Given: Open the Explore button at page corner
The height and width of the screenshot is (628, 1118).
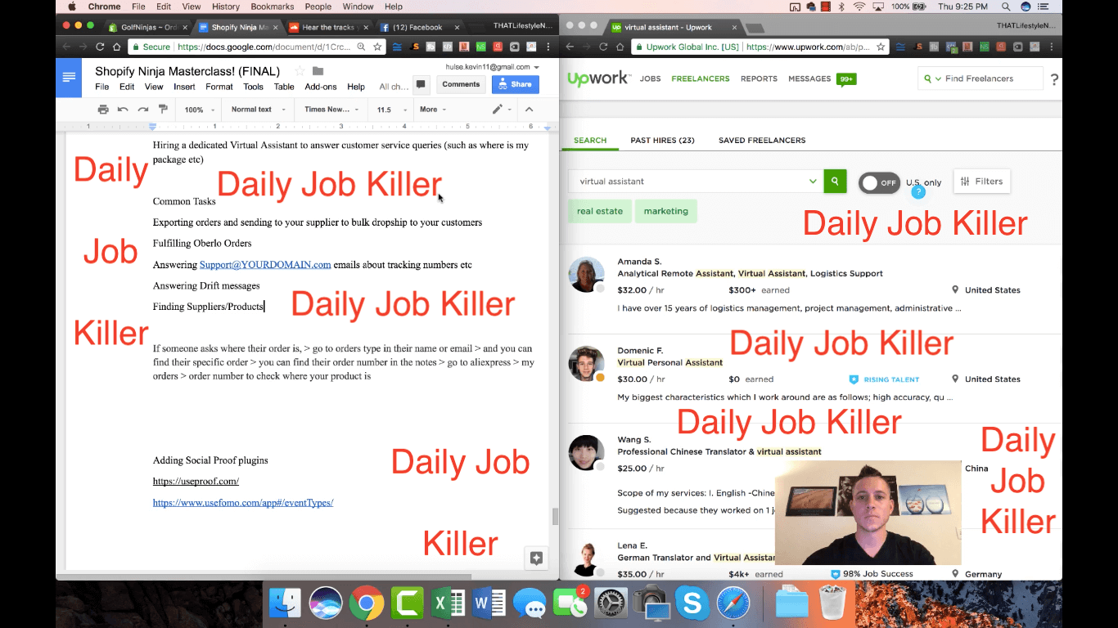Looking at the screenshot, I should pos(536,558).
